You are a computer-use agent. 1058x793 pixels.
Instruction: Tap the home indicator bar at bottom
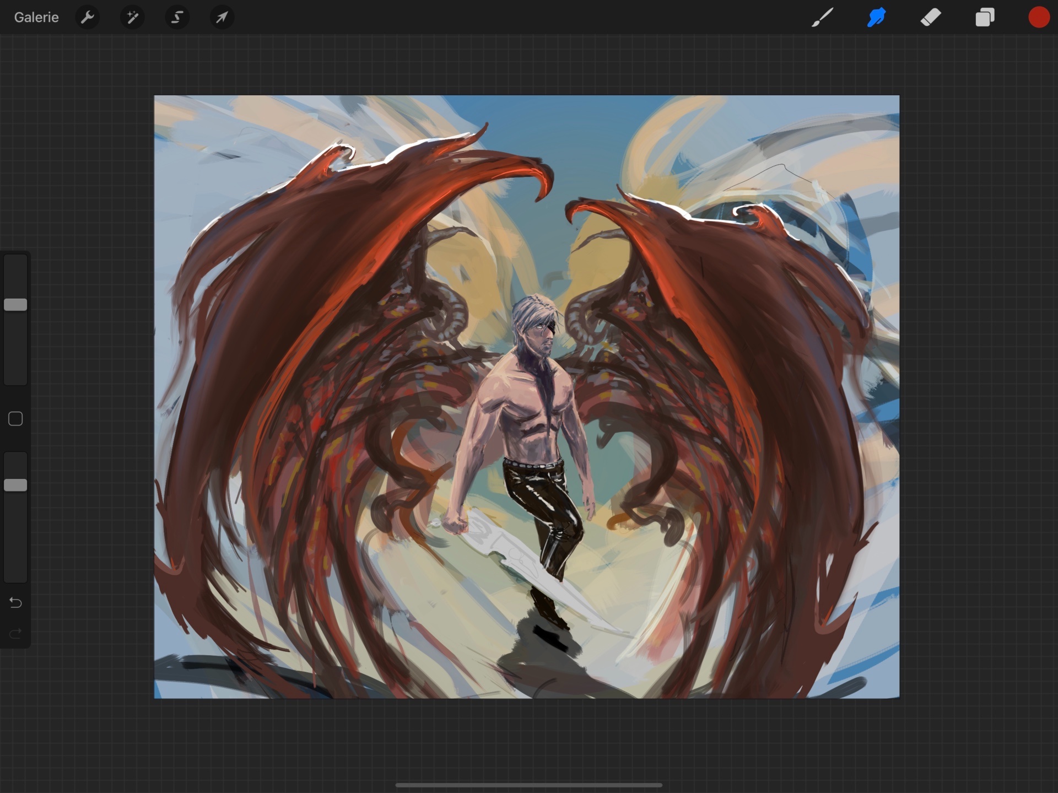(529, 785)
